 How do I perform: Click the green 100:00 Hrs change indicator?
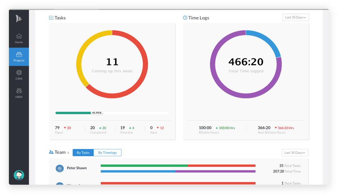tap(225, 128)
